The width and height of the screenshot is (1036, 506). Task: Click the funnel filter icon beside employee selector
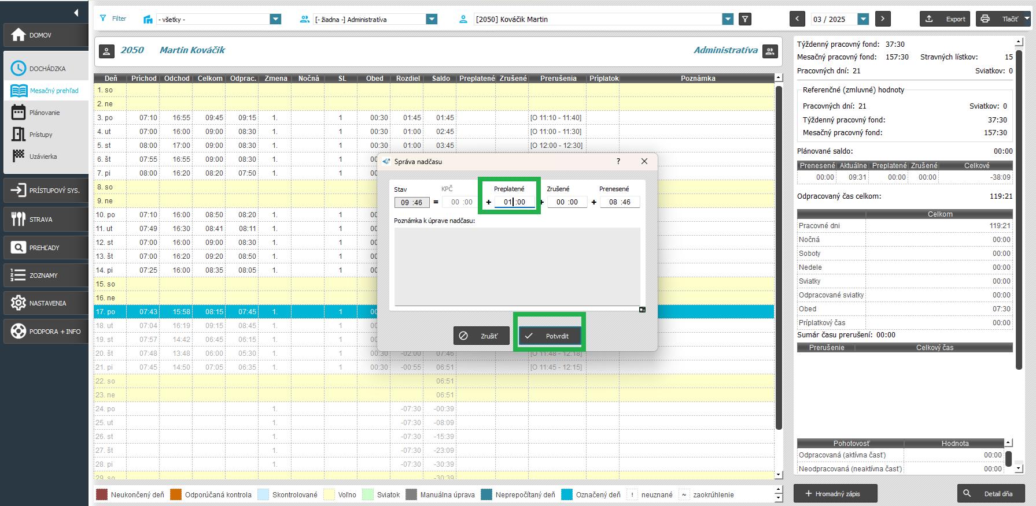click(x=746, y=19)
